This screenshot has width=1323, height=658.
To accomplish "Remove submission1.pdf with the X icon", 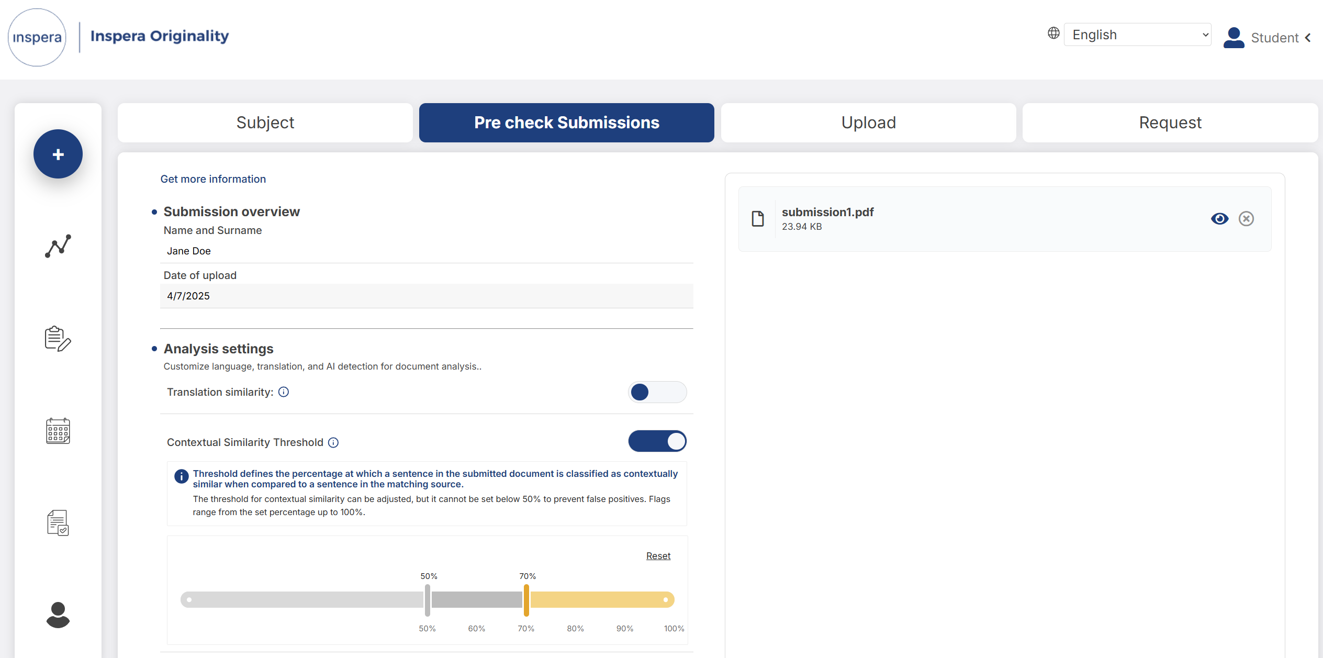I will coord(1246,218).
